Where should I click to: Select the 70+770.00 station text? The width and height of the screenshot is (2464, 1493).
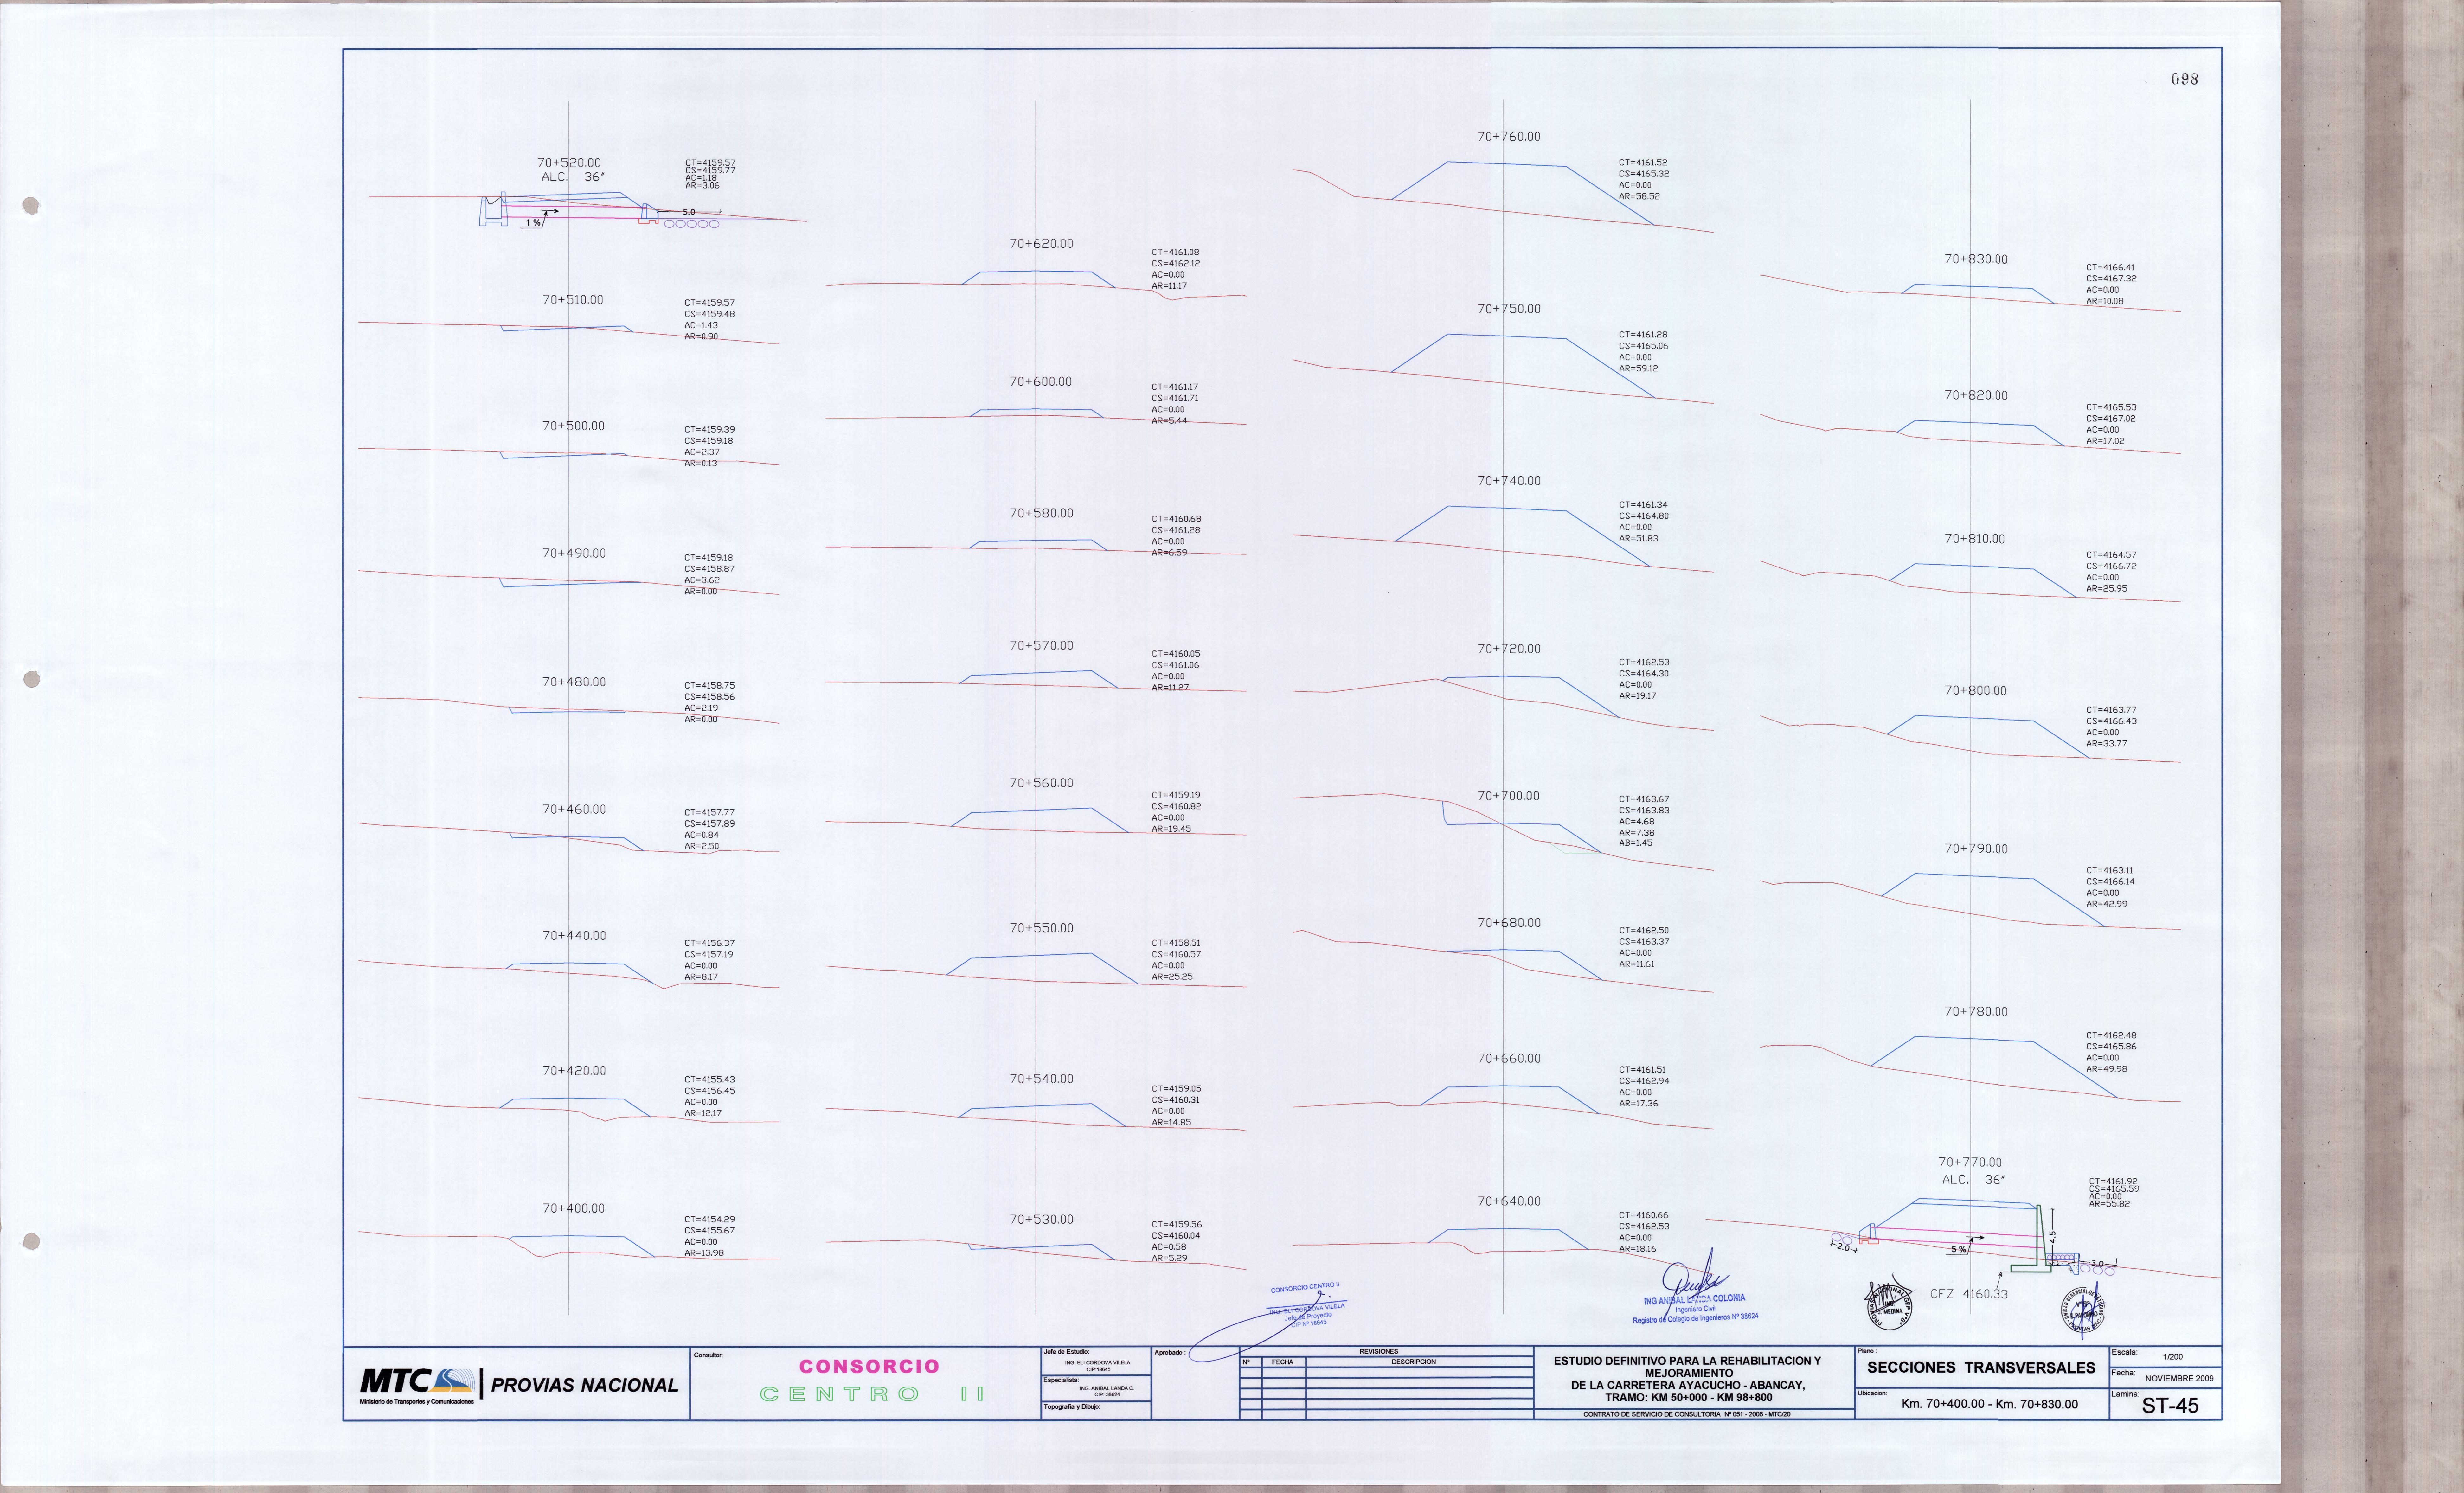pos(1970,1162)
